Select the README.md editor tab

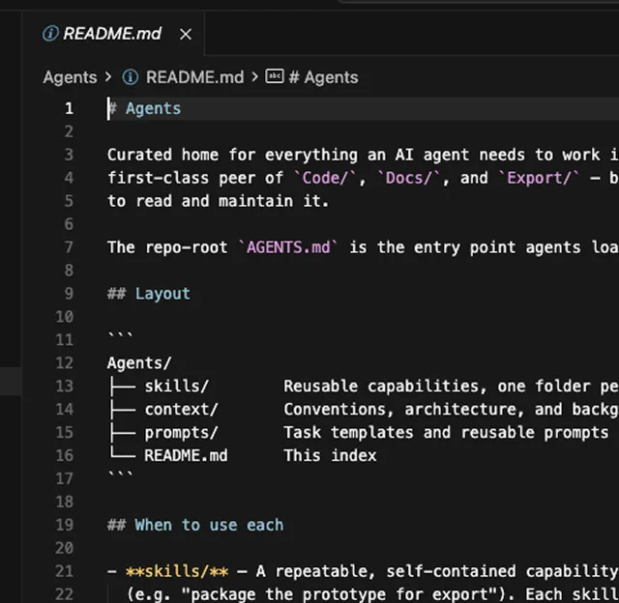click(x=113, y=34)
